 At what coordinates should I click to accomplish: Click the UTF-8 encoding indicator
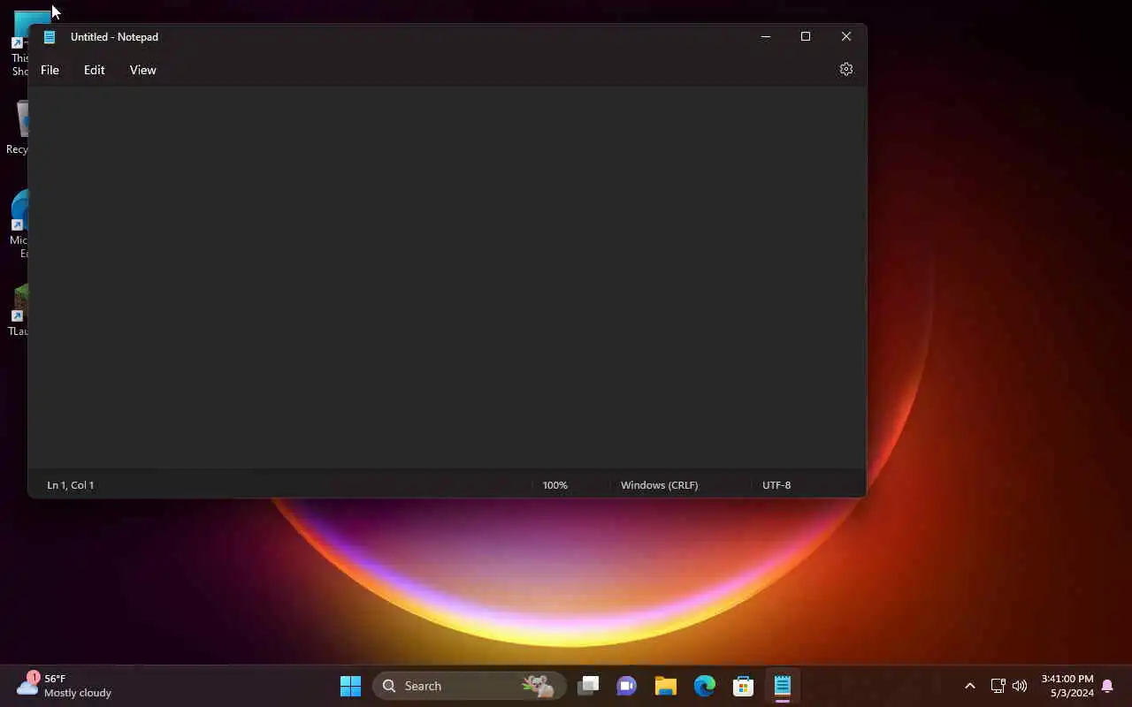pyautogui.click(x=776, y=485)
